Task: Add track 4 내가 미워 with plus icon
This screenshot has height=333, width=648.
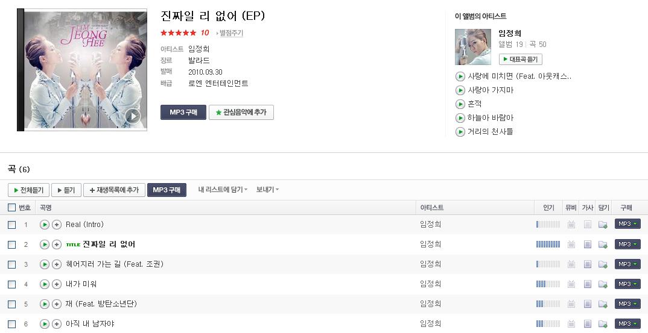Action: [x=57, y=284]
